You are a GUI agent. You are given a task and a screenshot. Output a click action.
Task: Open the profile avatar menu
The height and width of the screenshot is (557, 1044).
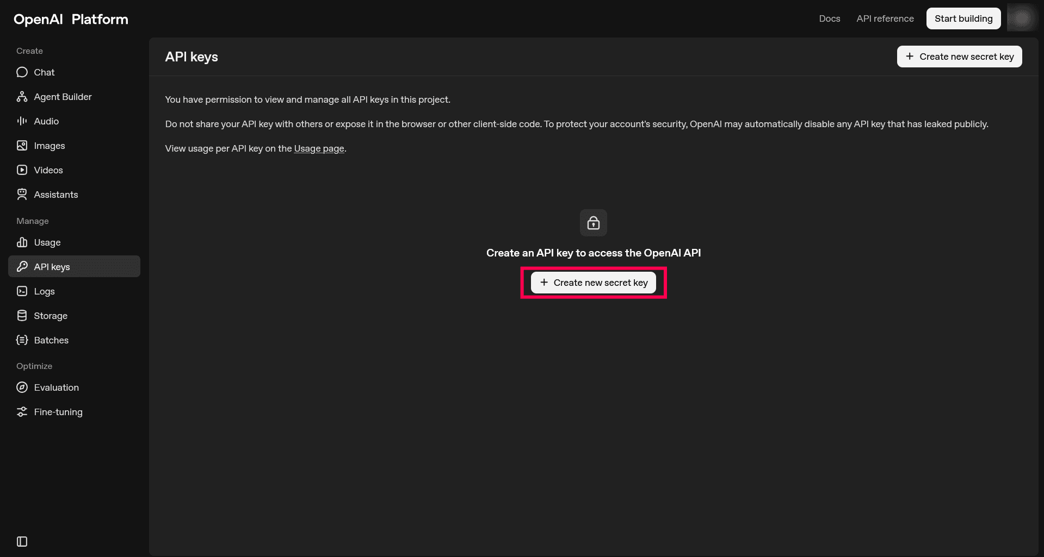tap(1021, 18)
